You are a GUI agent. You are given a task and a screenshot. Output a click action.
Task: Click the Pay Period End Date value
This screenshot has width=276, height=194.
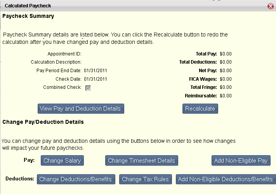(x=95, y=71)
